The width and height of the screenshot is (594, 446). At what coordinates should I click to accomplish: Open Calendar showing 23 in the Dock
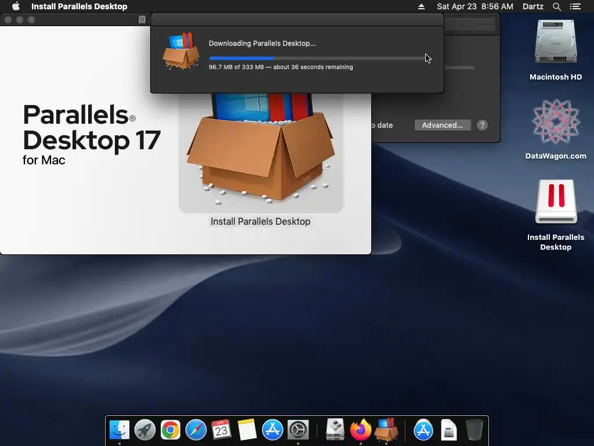[221, 430]
